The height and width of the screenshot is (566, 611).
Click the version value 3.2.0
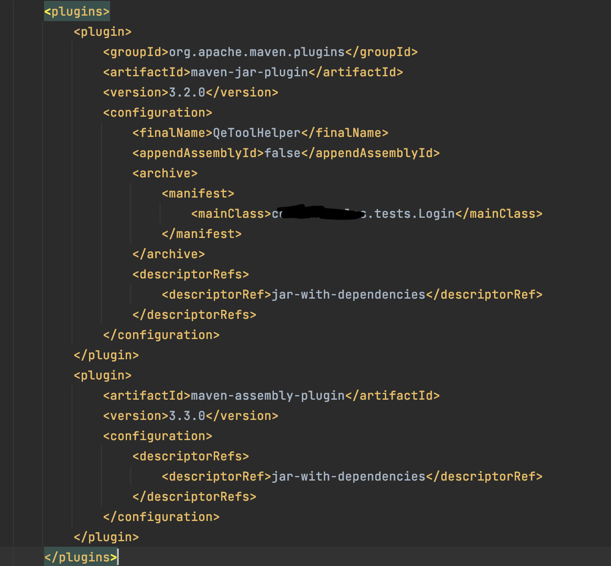pos(187,92)
